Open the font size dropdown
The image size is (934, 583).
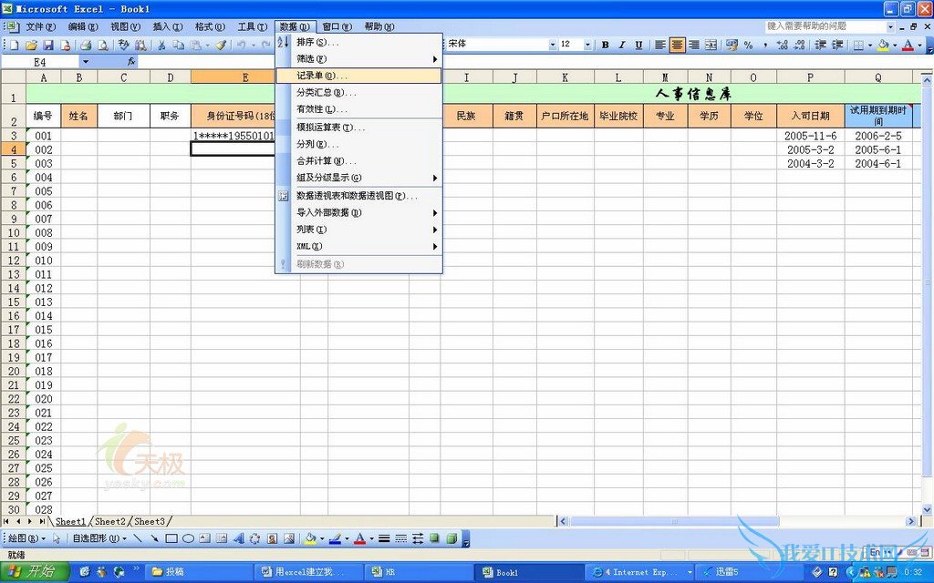coord(587,45)
